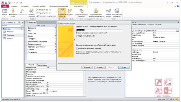Undo via quick access toolbar
Viewport: 181px width, 102px height.
12,3
